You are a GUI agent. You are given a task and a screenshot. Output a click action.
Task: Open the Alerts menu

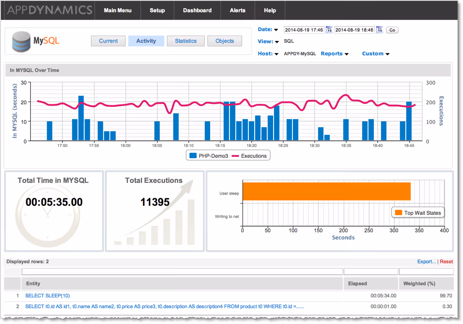pyautogui.click(x=238, y=10)
